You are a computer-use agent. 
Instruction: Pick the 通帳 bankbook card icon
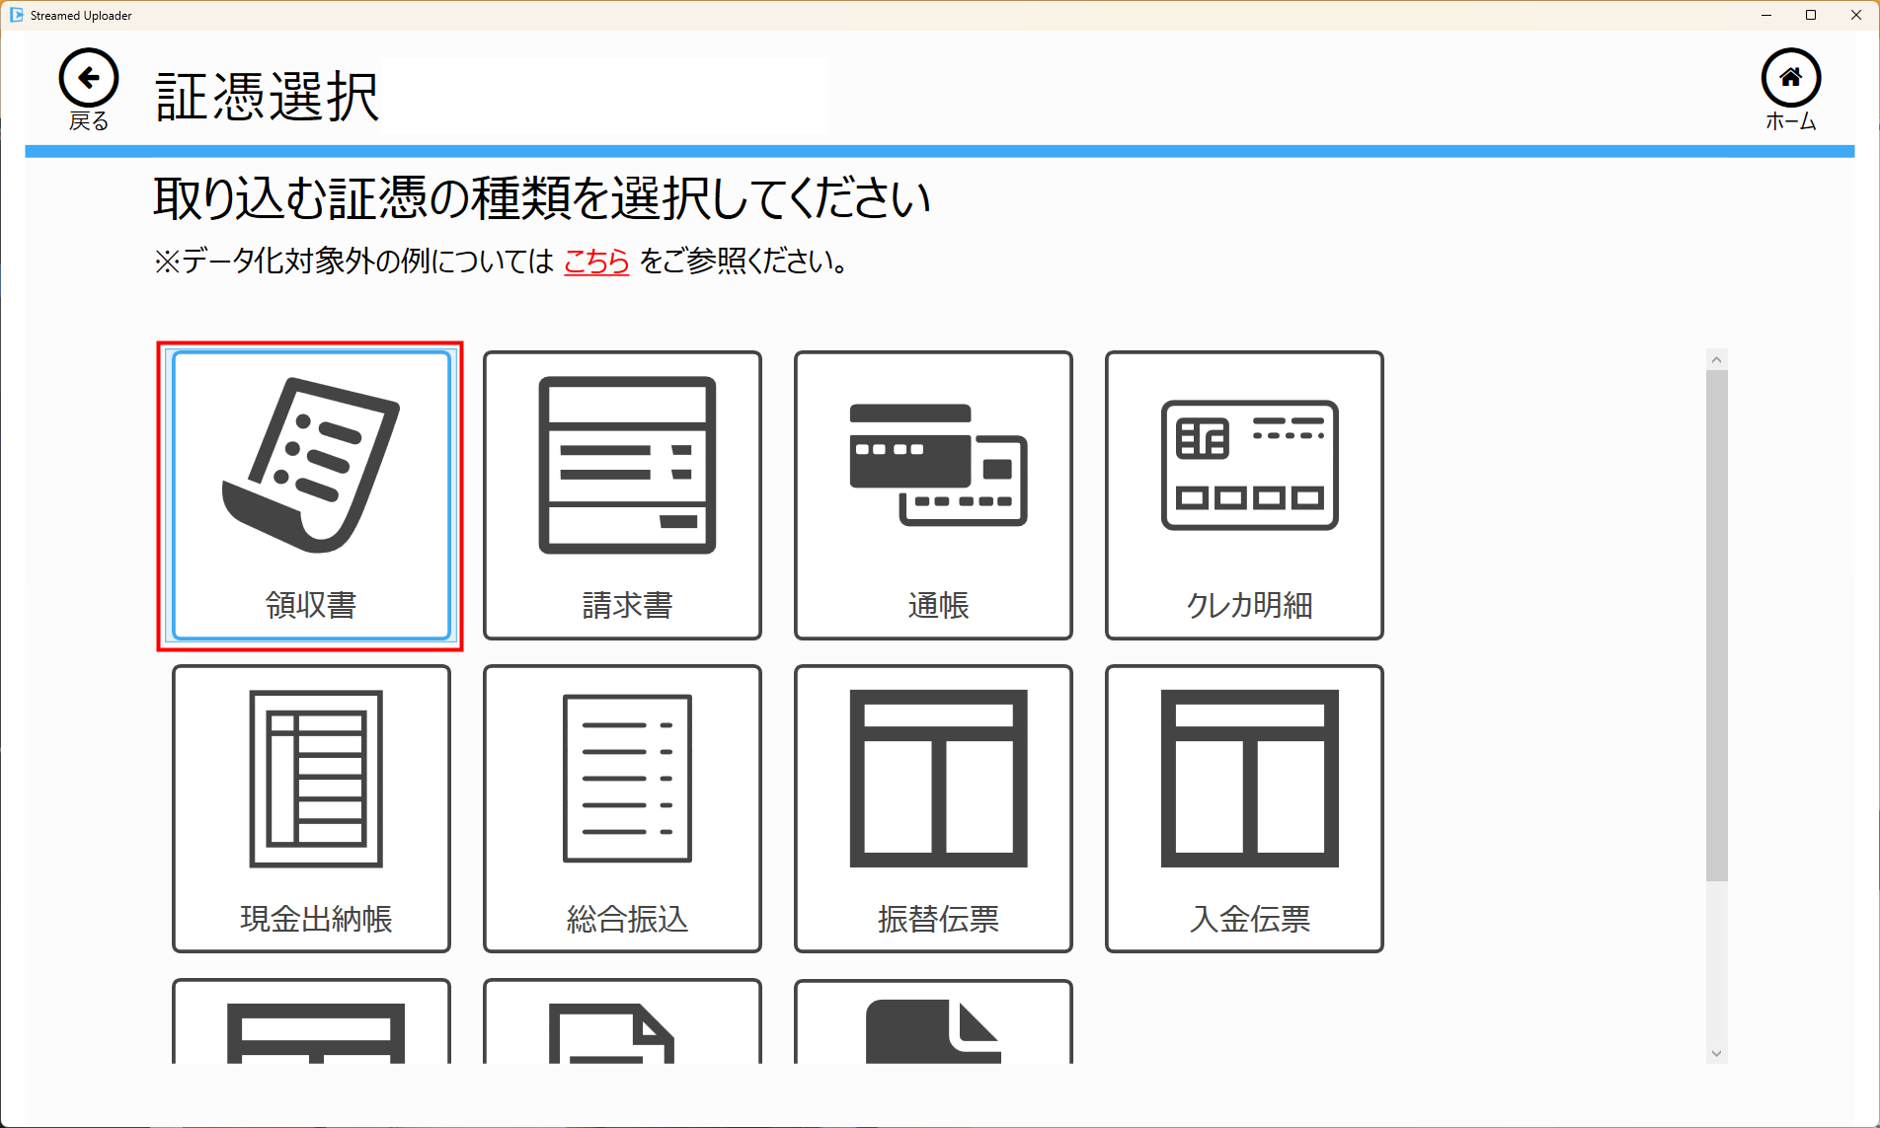pyautogui.click(x=937, y=465)
